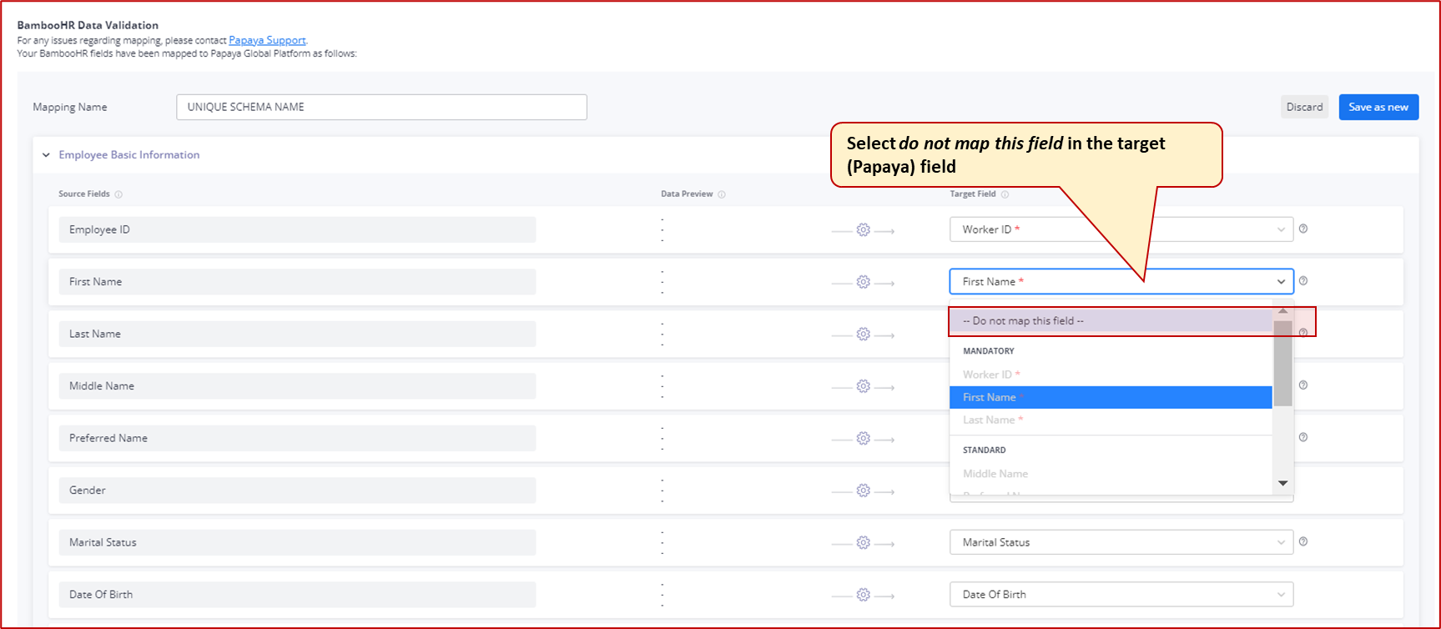
Task: Click the Last Name source field
Action: click(297, 334)
